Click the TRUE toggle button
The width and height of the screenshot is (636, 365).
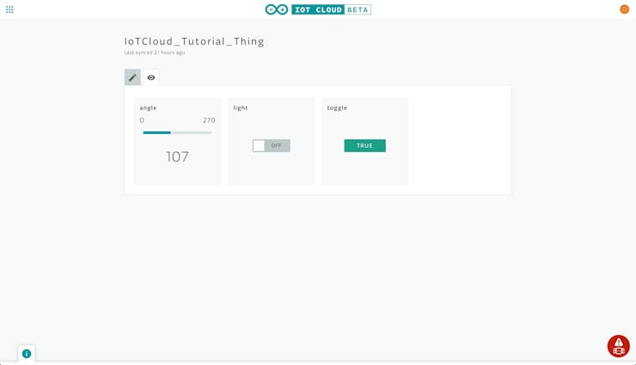pos(364,145)
